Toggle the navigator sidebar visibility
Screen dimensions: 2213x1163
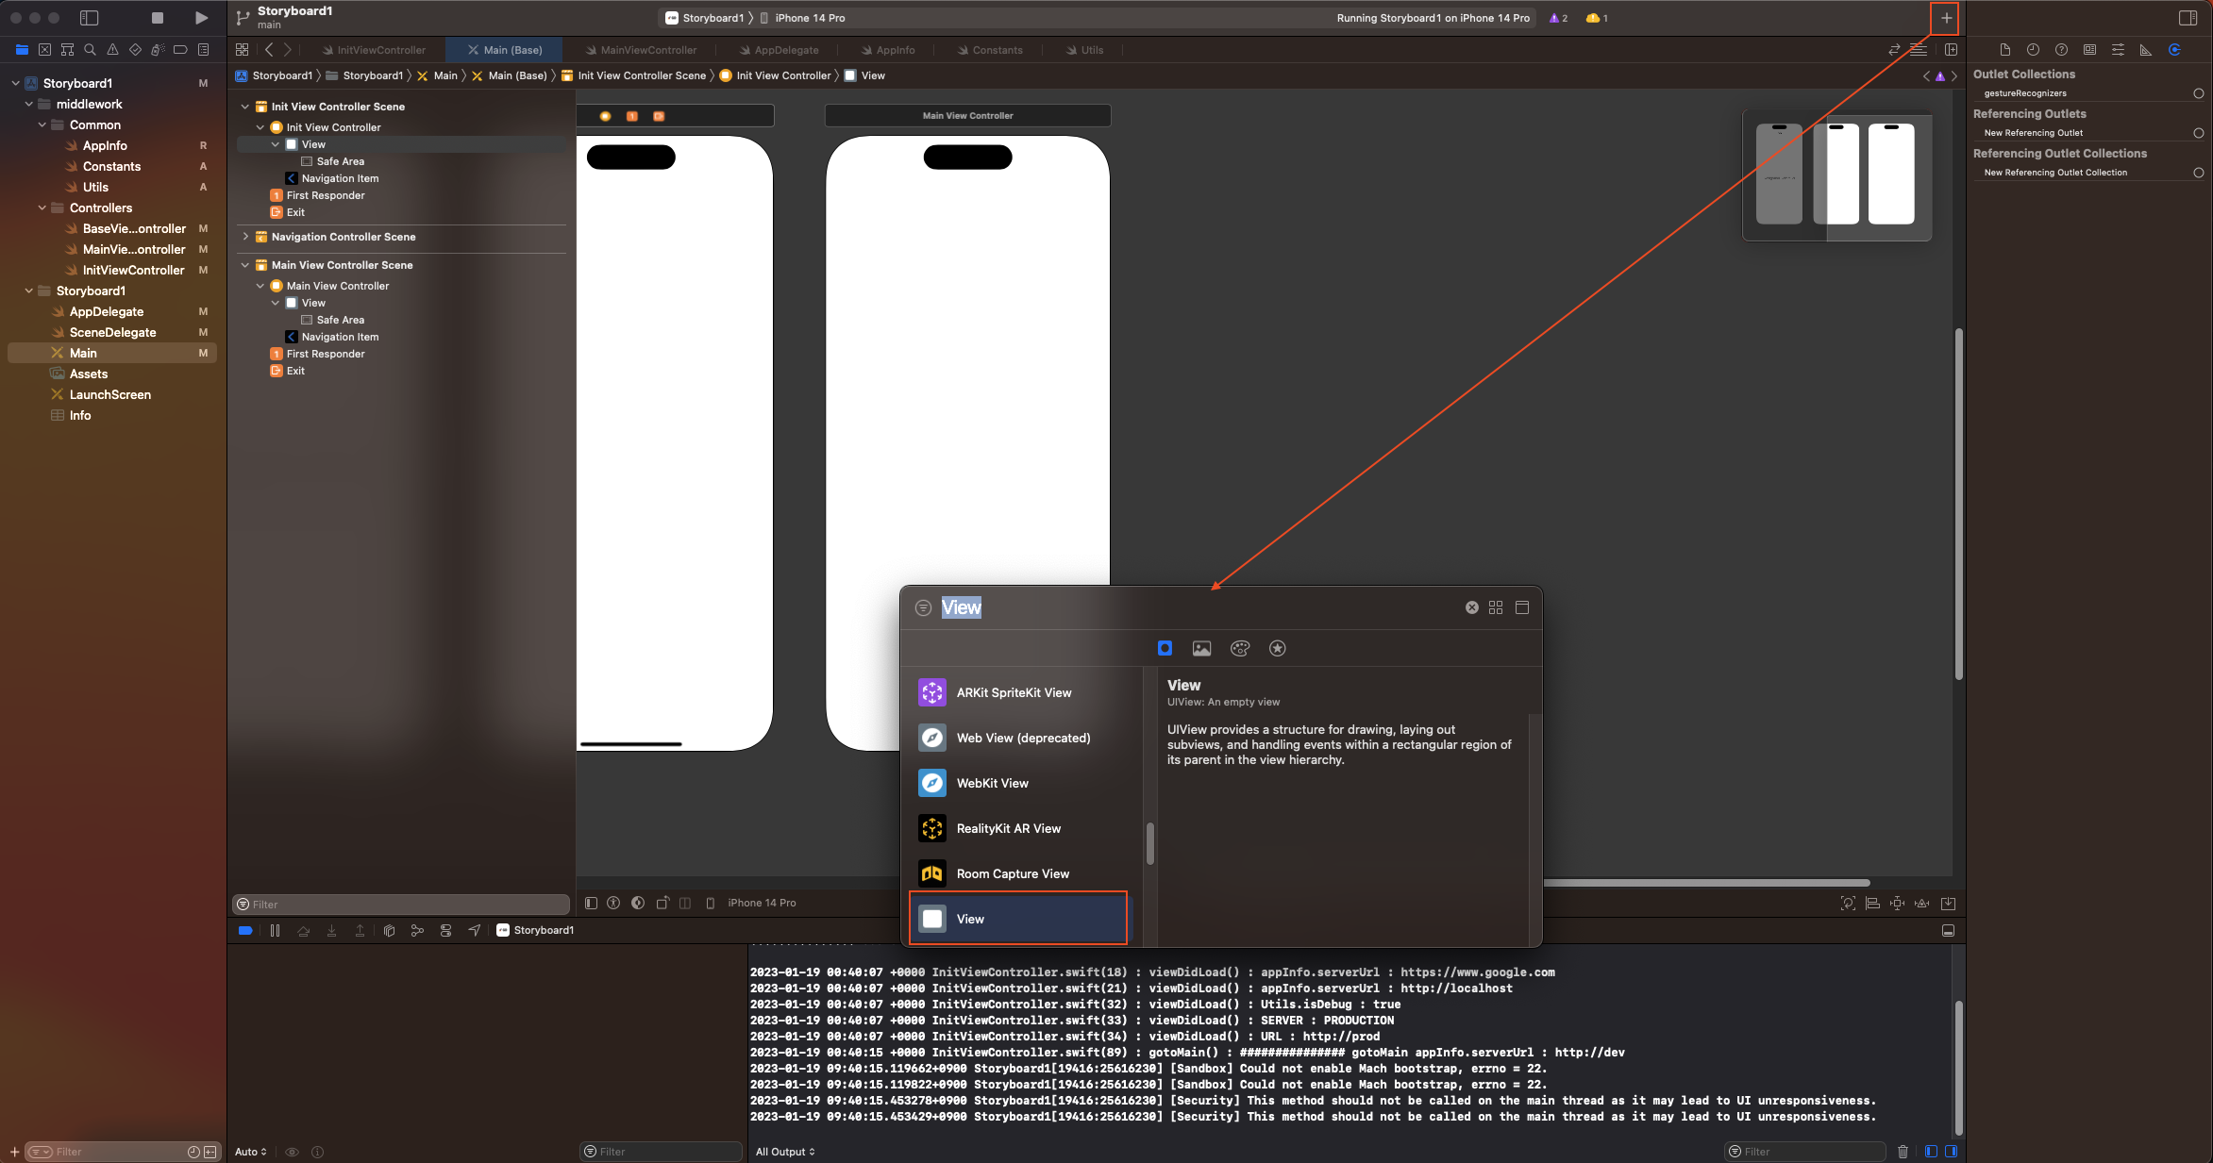tap(90, 18)
